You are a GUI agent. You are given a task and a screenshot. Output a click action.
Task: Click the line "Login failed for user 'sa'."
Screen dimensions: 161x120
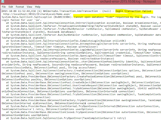pos(22,20)
